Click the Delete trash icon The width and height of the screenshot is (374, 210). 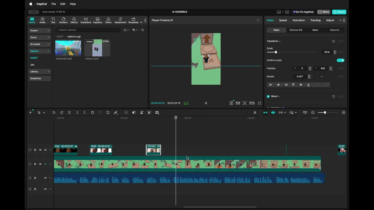point(92,113)
